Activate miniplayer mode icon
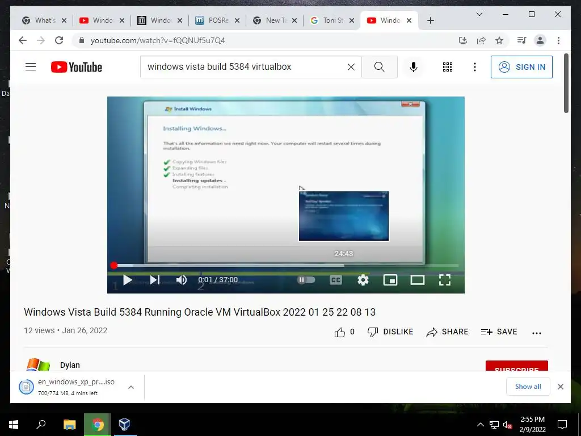The width and height of the screenshot is (581, 436). pos(390,280)
